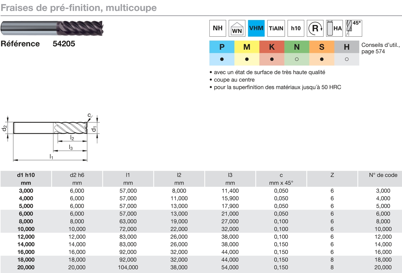Click the filled dot under P
Image resolution: width=402 pixels, height=273 pixels.
pyautogui.click(x=222, y=59)
